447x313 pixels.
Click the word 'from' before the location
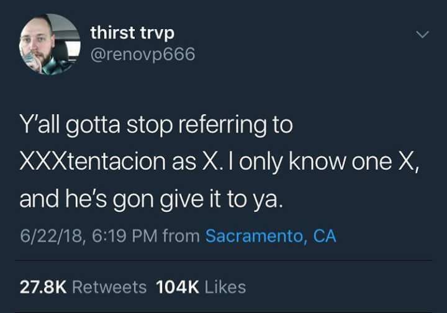181,237
